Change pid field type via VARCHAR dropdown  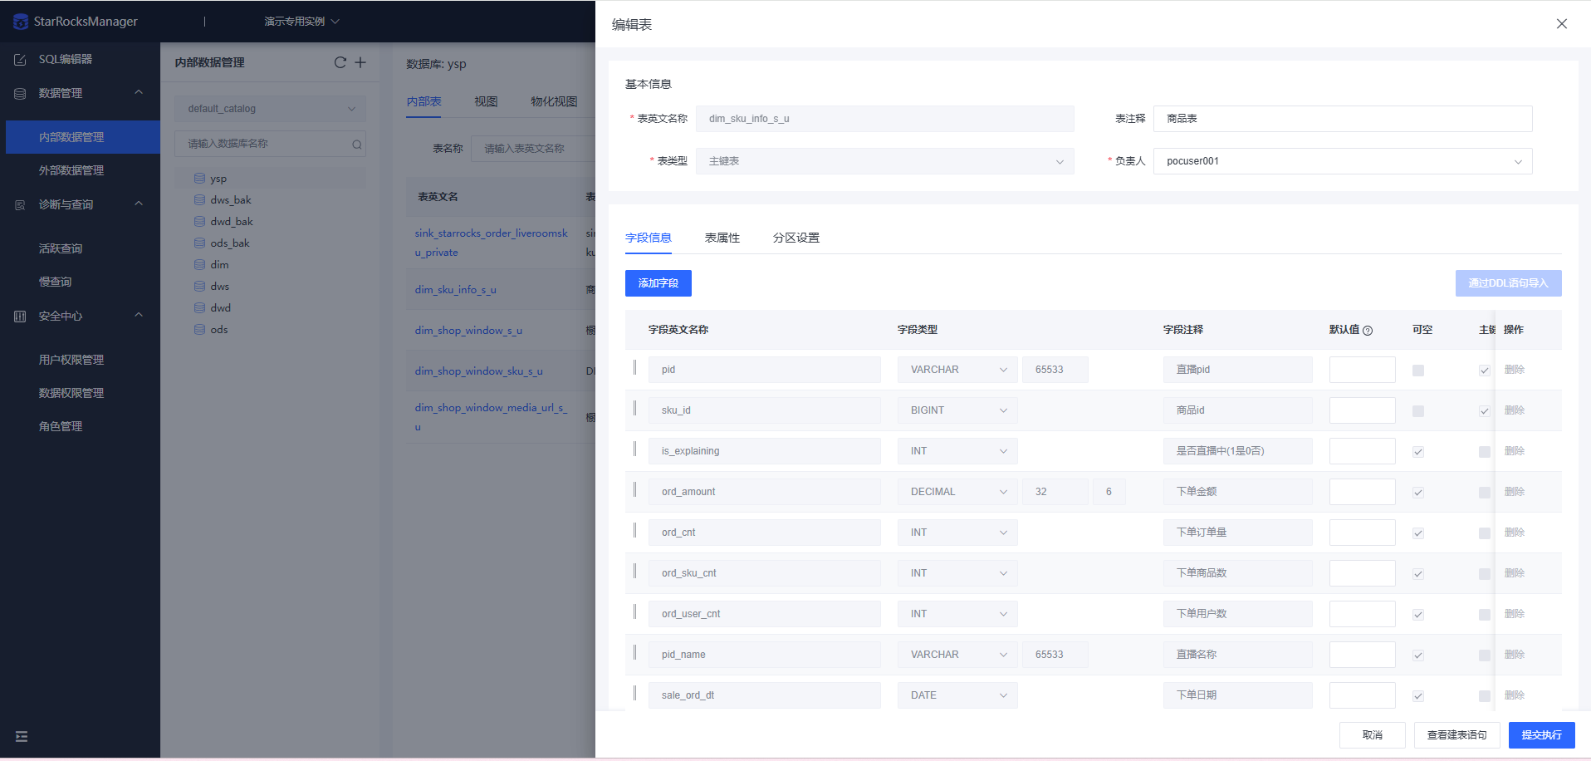pyautogui.click(x=957, y=369)
